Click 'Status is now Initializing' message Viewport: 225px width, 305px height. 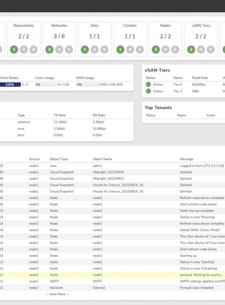[x=199, y=268]
